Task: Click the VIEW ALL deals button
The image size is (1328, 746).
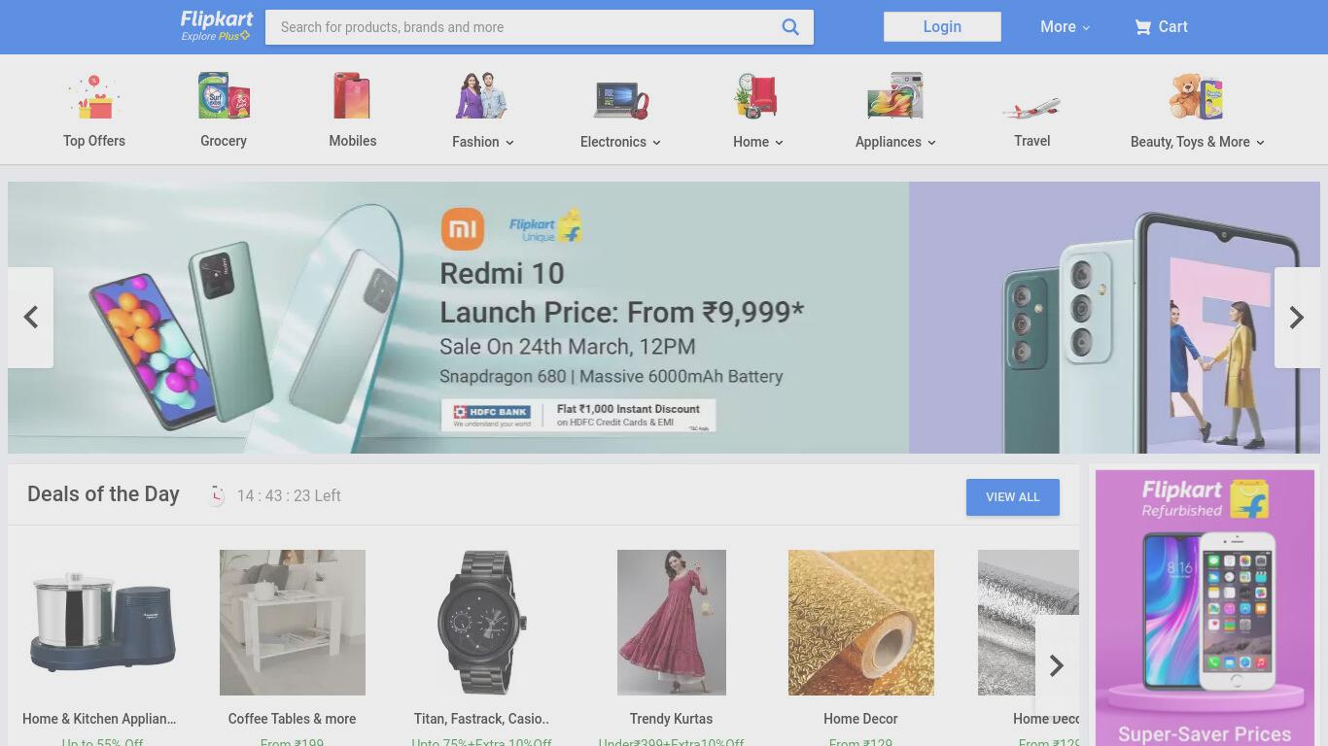Action: tap(1012, 497)
